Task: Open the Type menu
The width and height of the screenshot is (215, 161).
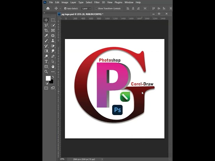Action: point(81,2)
